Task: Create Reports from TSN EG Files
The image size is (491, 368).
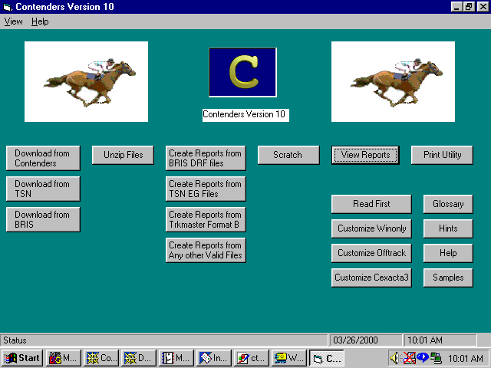Action: [x=206, y=189]
